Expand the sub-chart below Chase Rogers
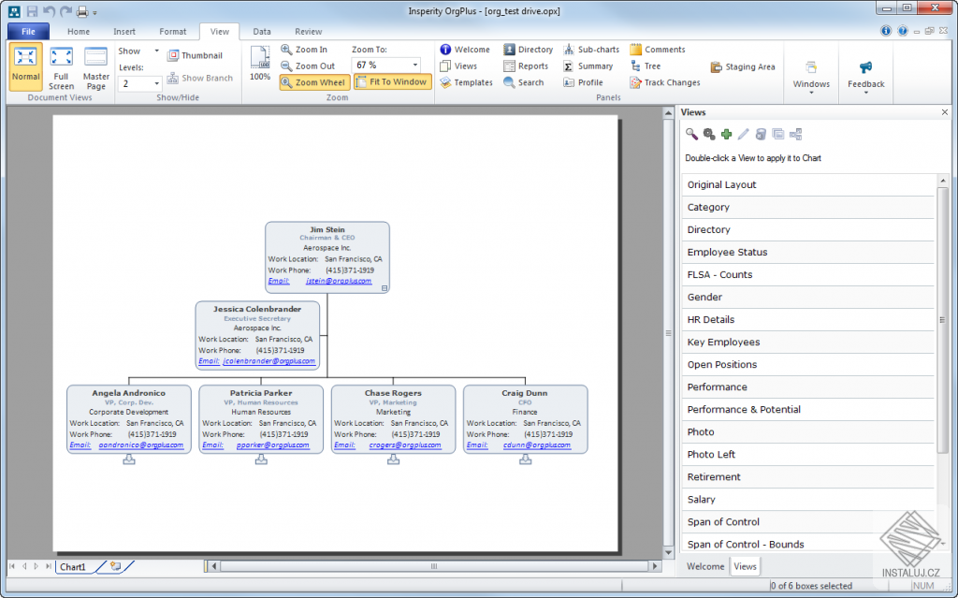 pos(393,459)
